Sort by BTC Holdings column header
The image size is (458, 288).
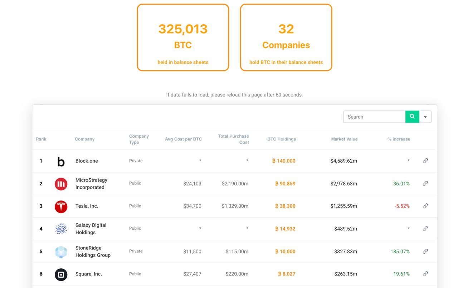click(x=282, y=139)
